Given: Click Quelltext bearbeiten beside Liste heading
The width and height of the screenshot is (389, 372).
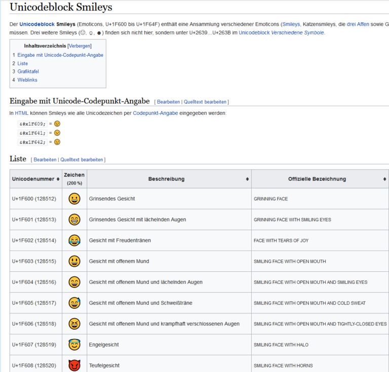Looking at the screenshot, I should 82,159.
